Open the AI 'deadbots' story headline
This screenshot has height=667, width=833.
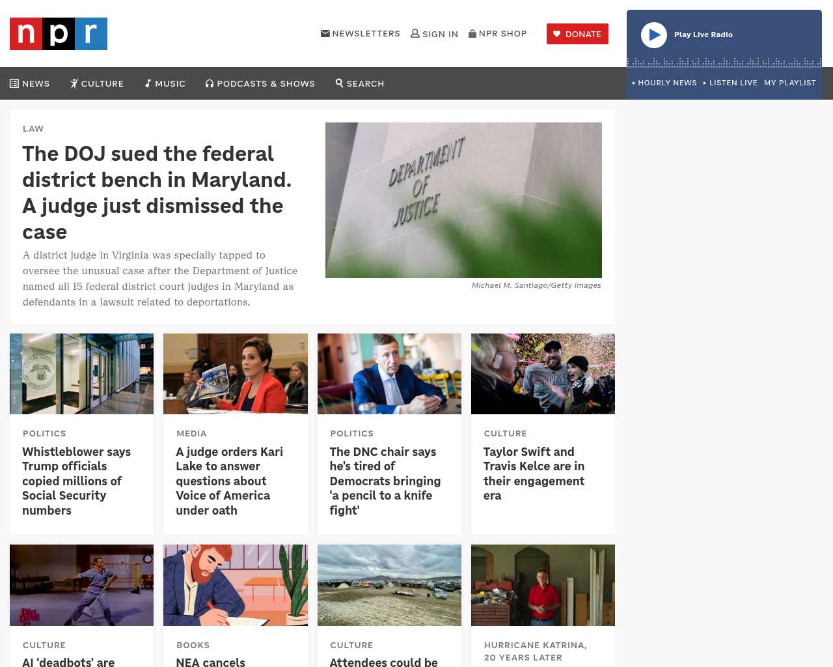point(68,662)
